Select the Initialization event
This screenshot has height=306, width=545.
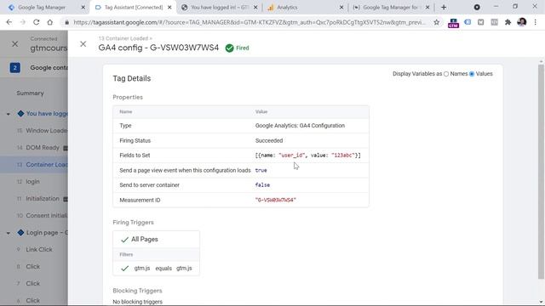(43, 199)
